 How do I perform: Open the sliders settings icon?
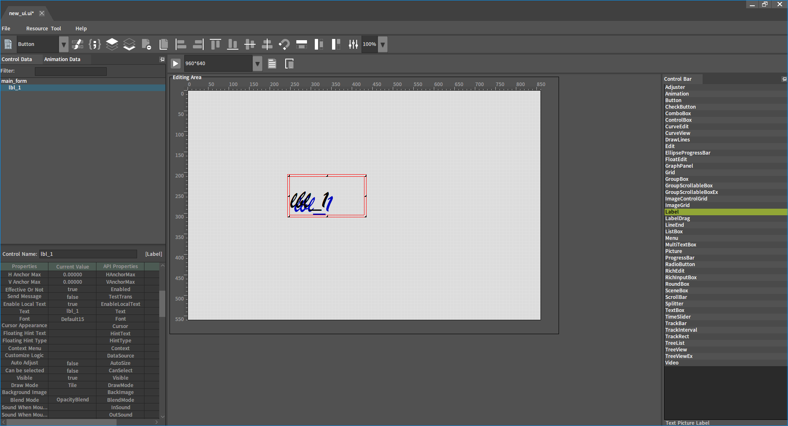coord(353,44)
